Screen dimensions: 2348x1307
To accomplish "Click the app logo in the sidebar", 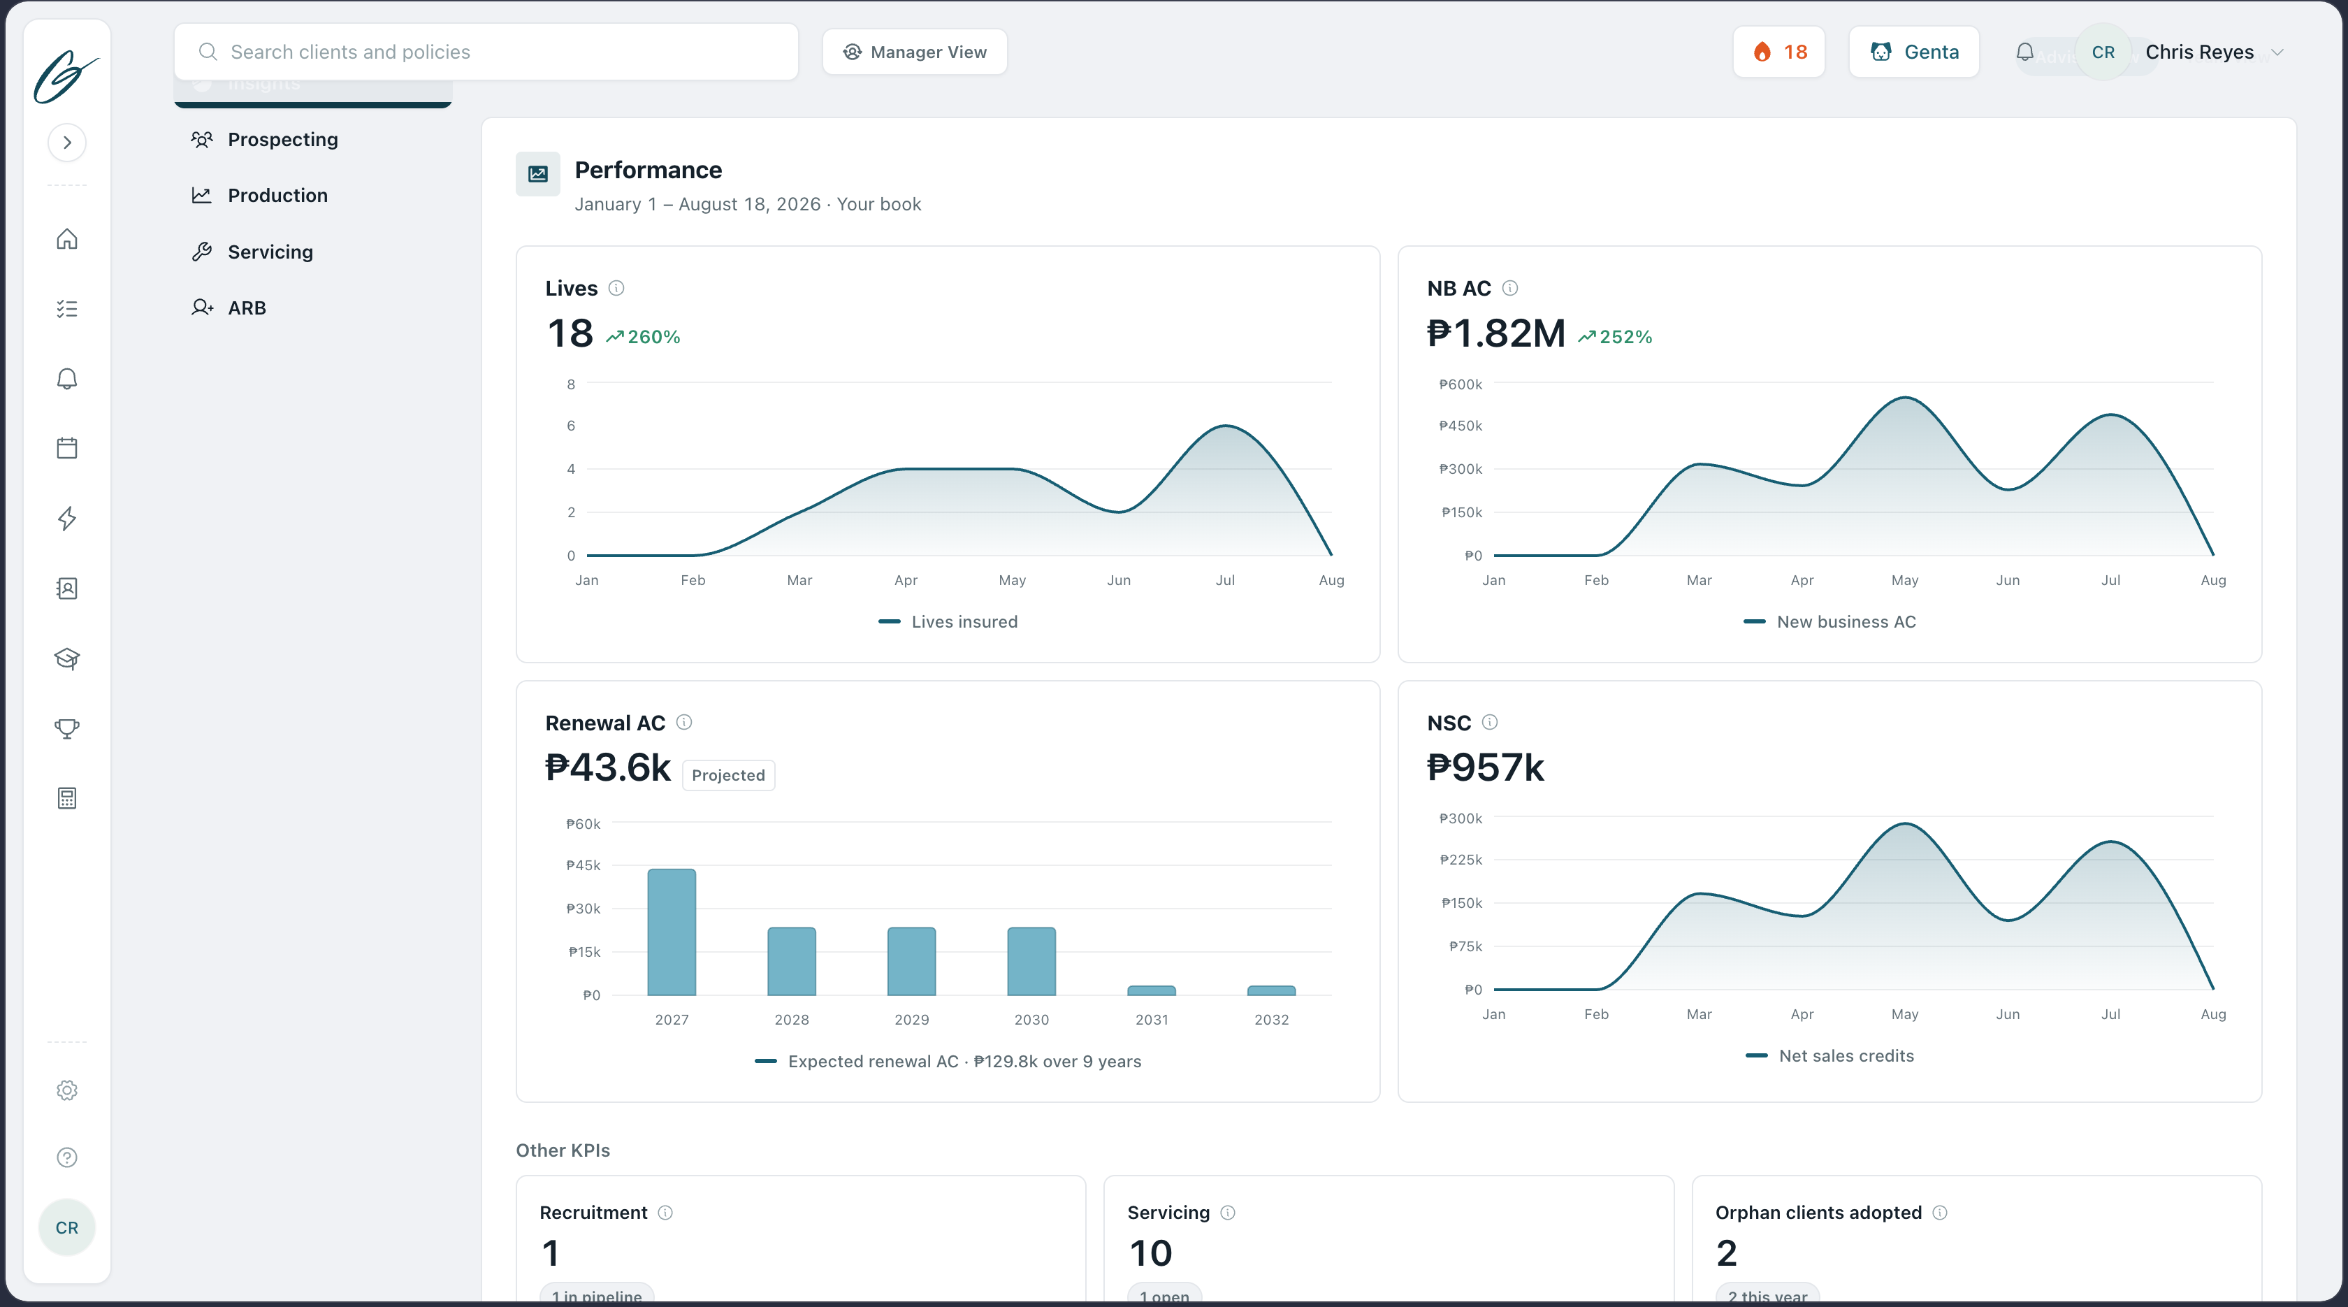I will [x=66, y=77].
